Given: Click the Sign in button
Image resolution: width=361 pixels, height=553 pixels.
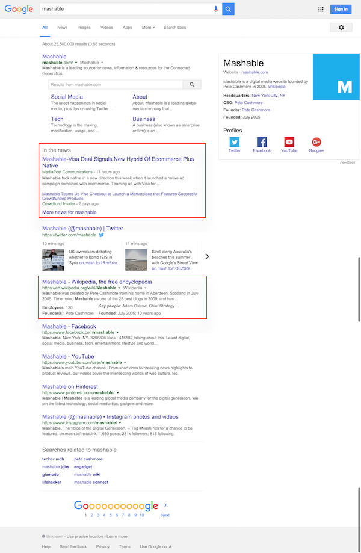Looking at the screenshot, I should pos(341,9).
